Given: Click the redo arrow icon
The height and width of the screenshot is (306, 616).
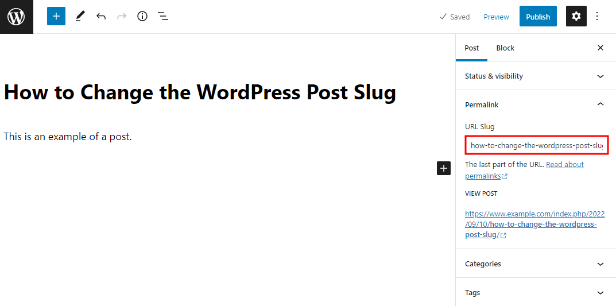Looking at the screenshot, I should tap(122, 17).
